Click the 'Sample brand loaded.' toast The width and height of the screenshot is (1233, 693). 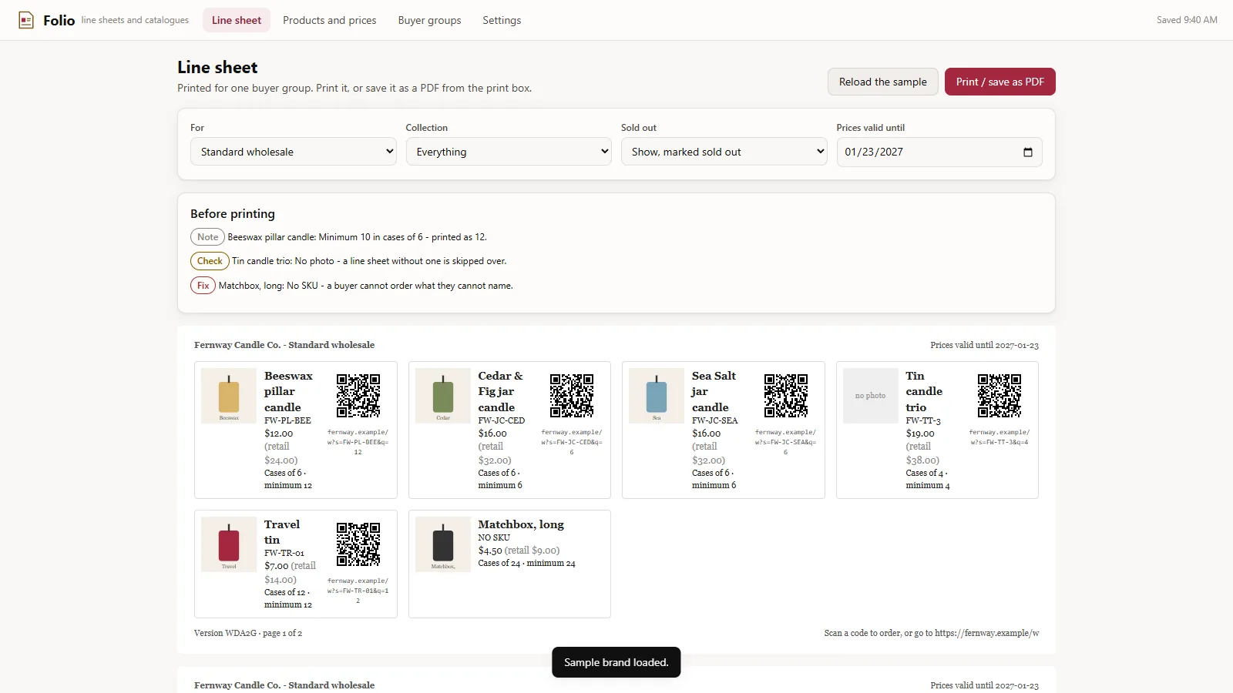616,662
